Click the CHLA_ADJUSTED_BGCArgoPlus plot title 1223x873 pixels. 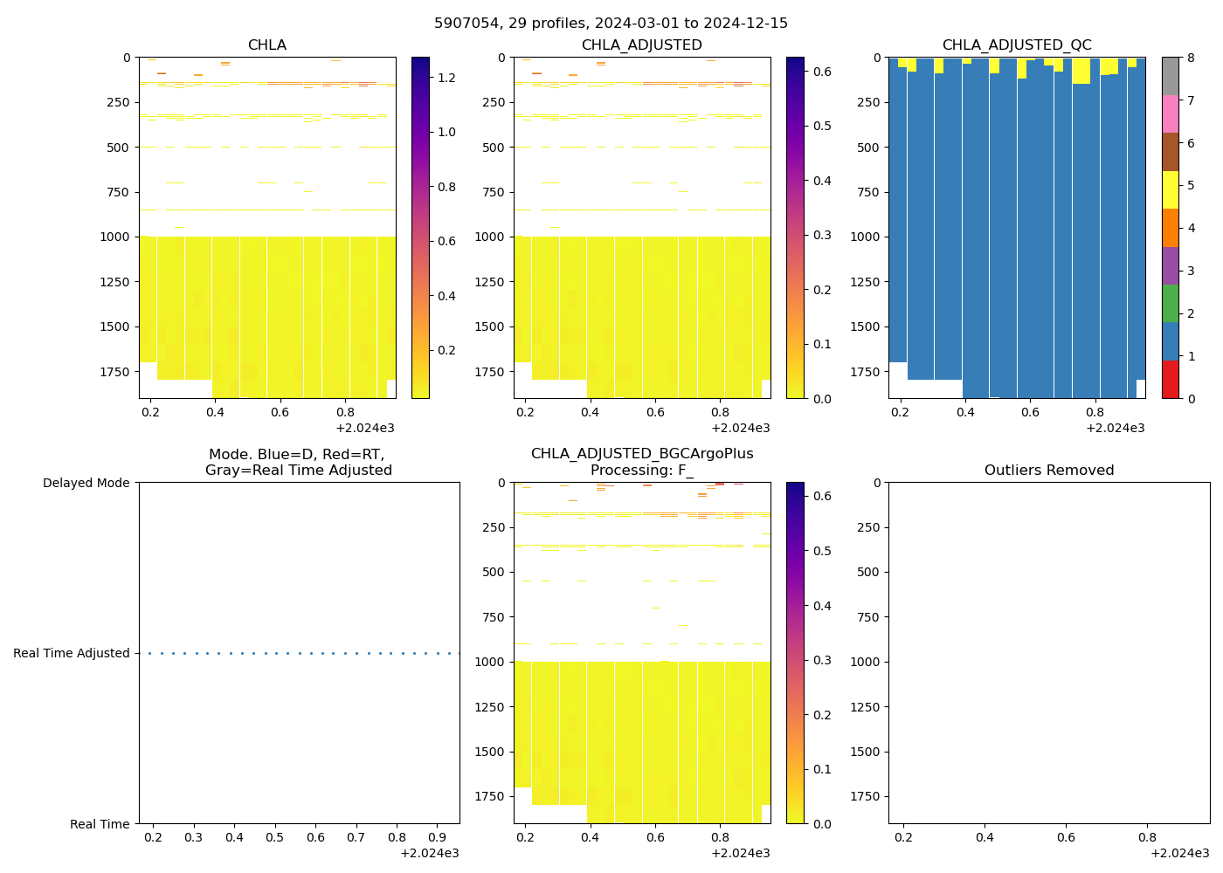pos(641,454)
